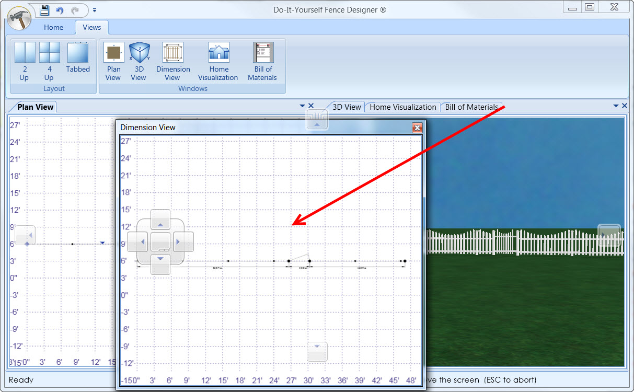The height and width of the screenshot is (392, 634).
Task: Click the Ready status bar text
Action: point(21,380)
